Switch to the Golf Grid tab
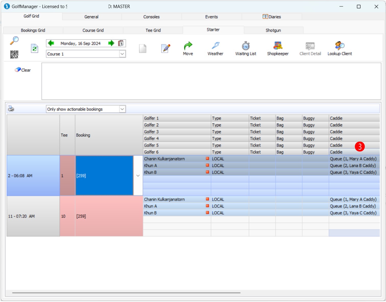This screenshot has height=302, width=386. [x=31, y=16]
